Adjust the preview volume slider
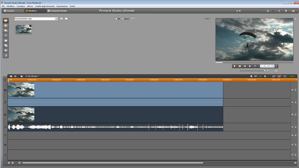This screenshot has height=168, width=299. [x=252, y=71]
